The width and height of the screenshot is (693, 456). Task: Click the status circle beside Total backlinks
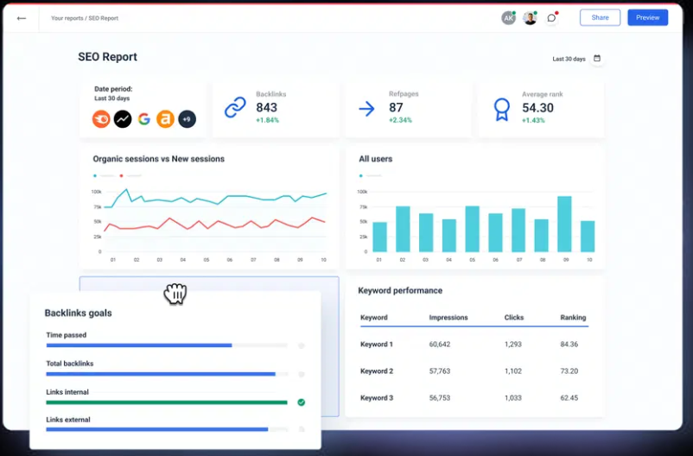301,374
